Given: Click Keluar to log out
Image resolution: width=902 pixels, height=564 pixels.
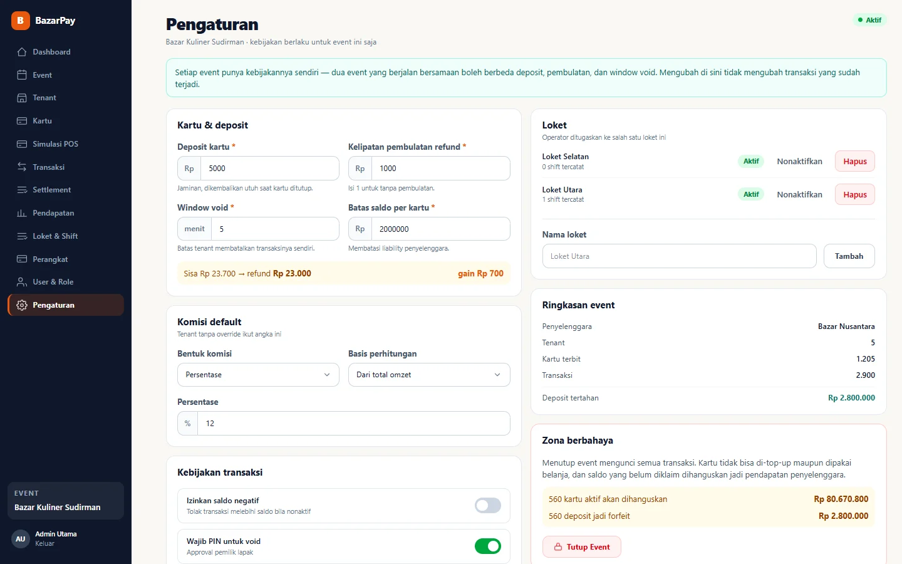Looking at the screenshot, I should [x=44, y=543].
